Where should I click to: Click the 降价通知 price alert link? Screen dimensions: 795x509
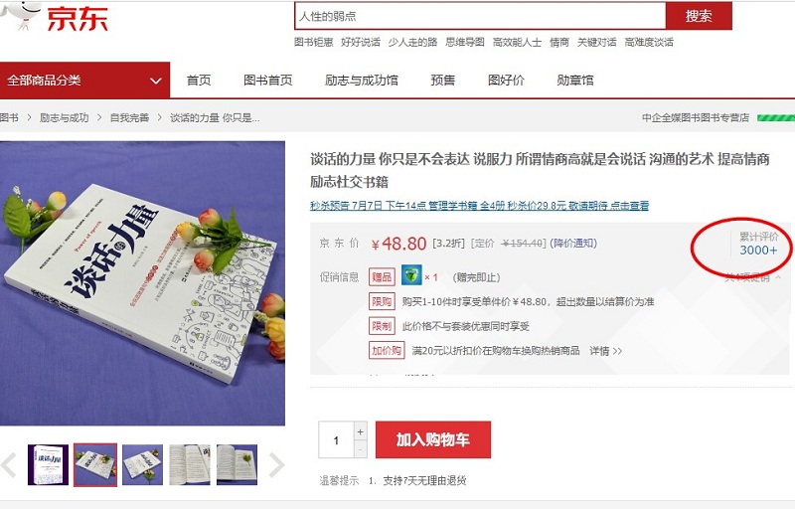(x=573, y=244)
